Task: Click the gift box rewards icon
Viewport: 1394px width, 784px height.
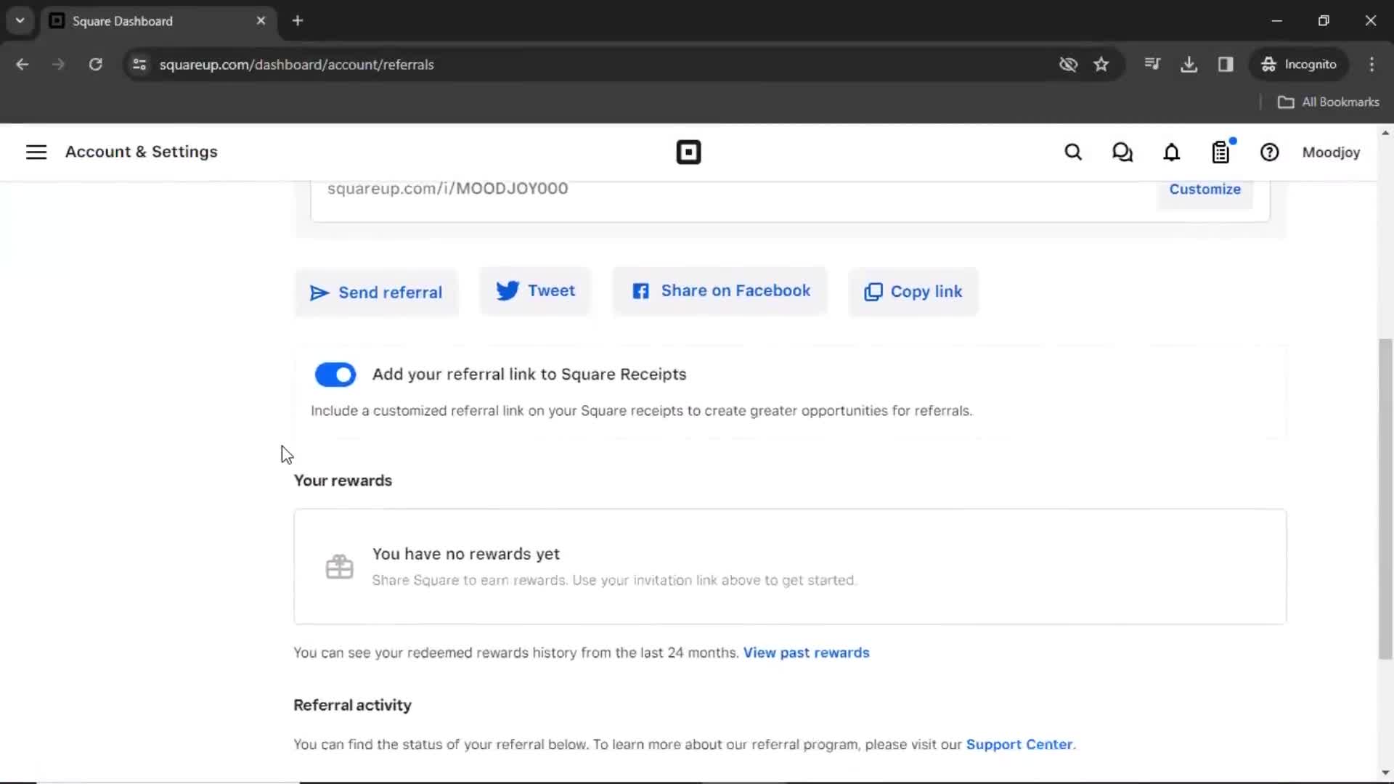Action: pos(339,566)
